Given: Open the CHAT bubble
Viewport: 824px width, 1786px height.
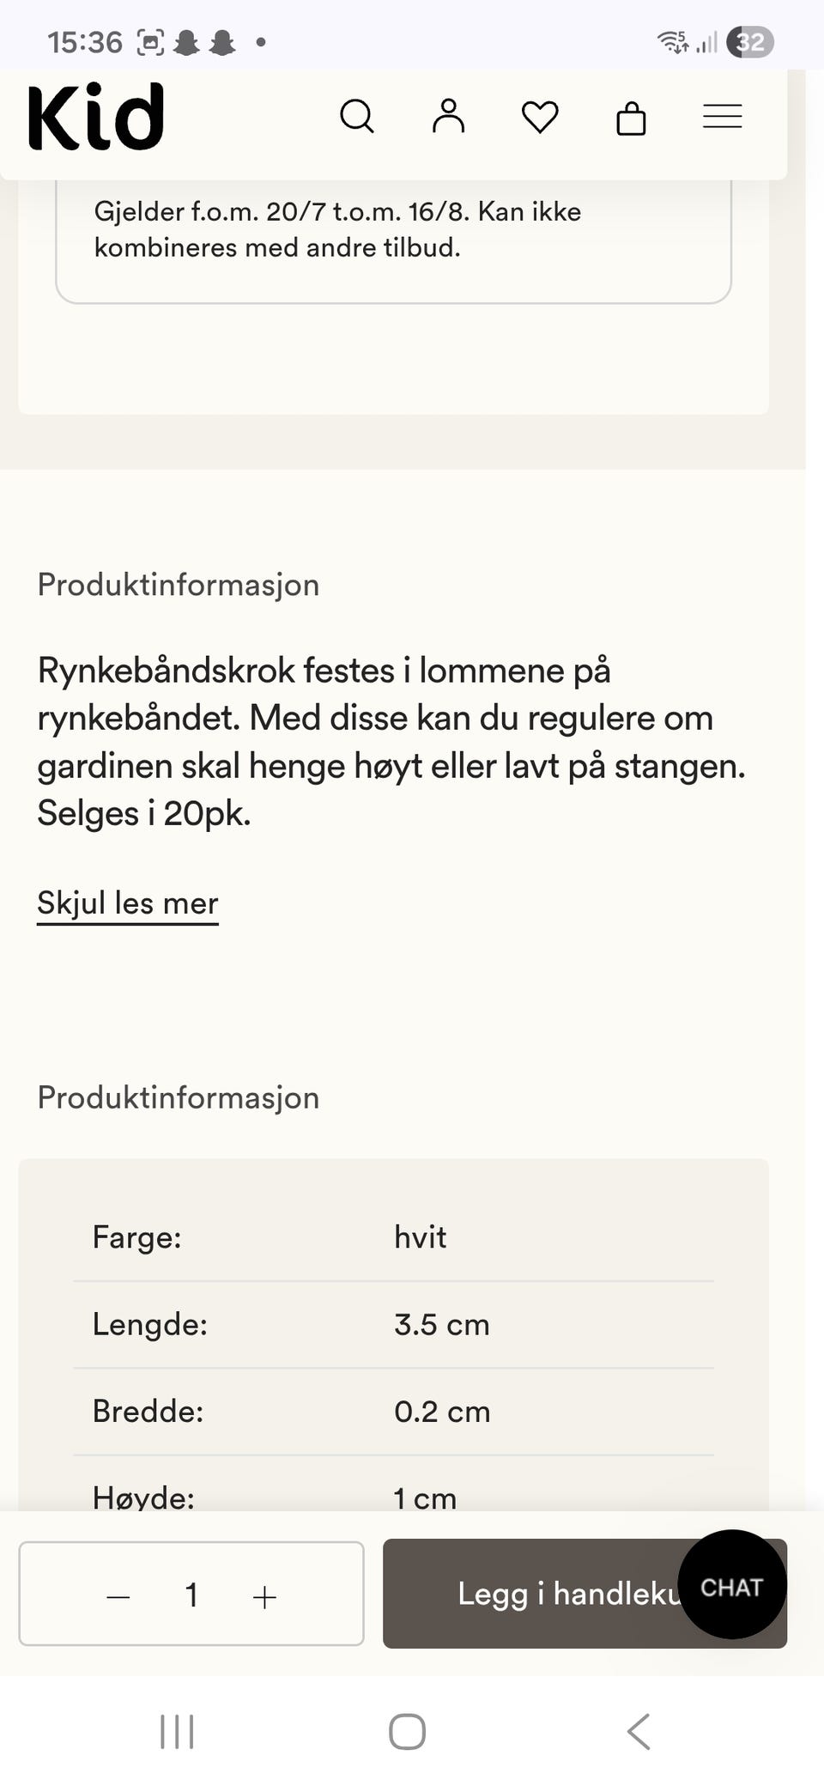Looking at the screenshot, I should coord(731,1587).
